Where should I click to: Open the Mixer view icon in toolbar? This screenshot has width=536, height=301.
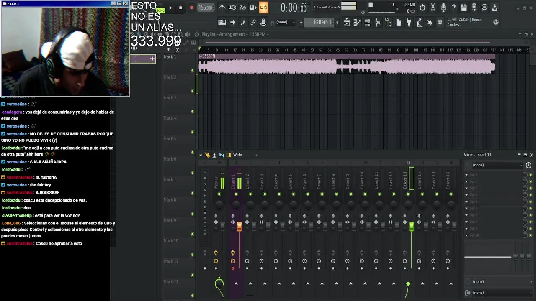tap(378, 23)
